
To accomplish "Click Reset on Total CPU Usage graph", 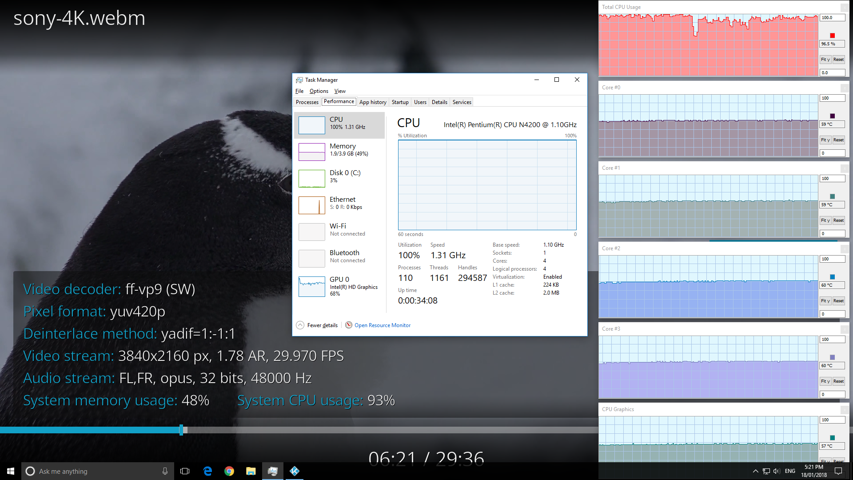I will click(x=838, y=60).
